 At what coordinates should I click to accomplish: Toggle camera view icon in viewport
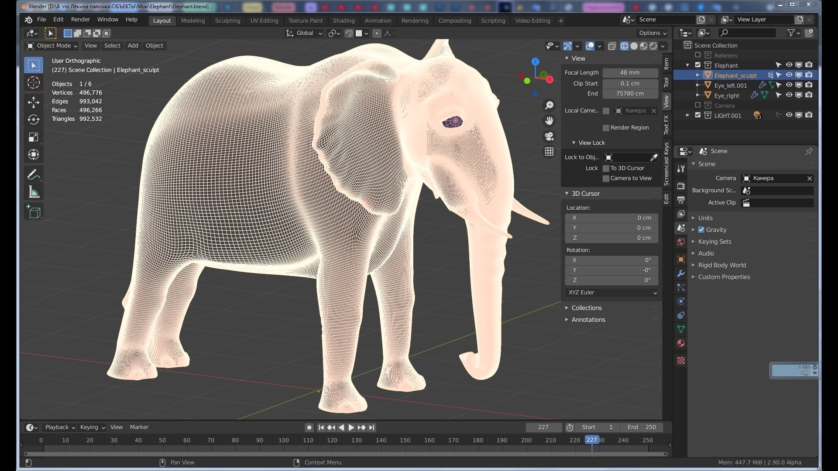549,136
